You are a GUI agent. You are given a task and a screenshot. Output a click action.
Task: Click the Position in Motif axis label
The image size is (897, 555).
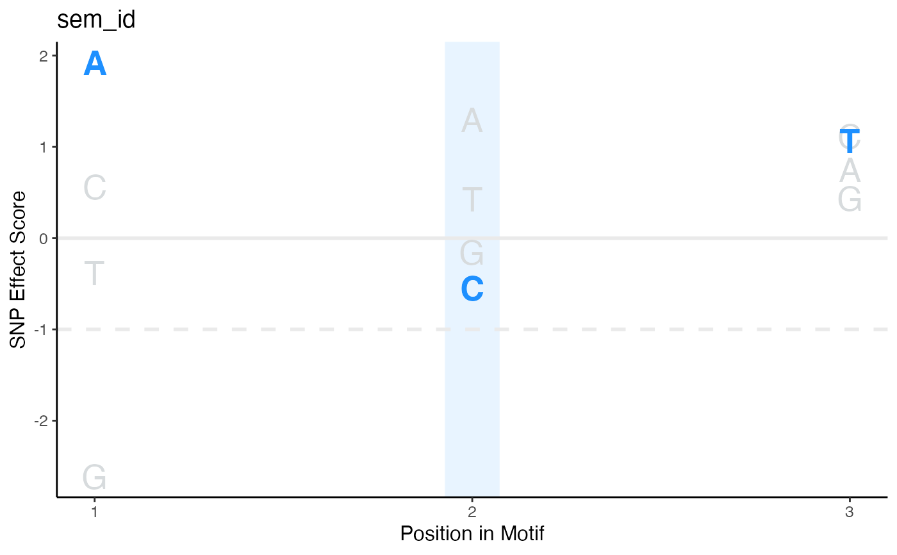click(x=472, y=533)
